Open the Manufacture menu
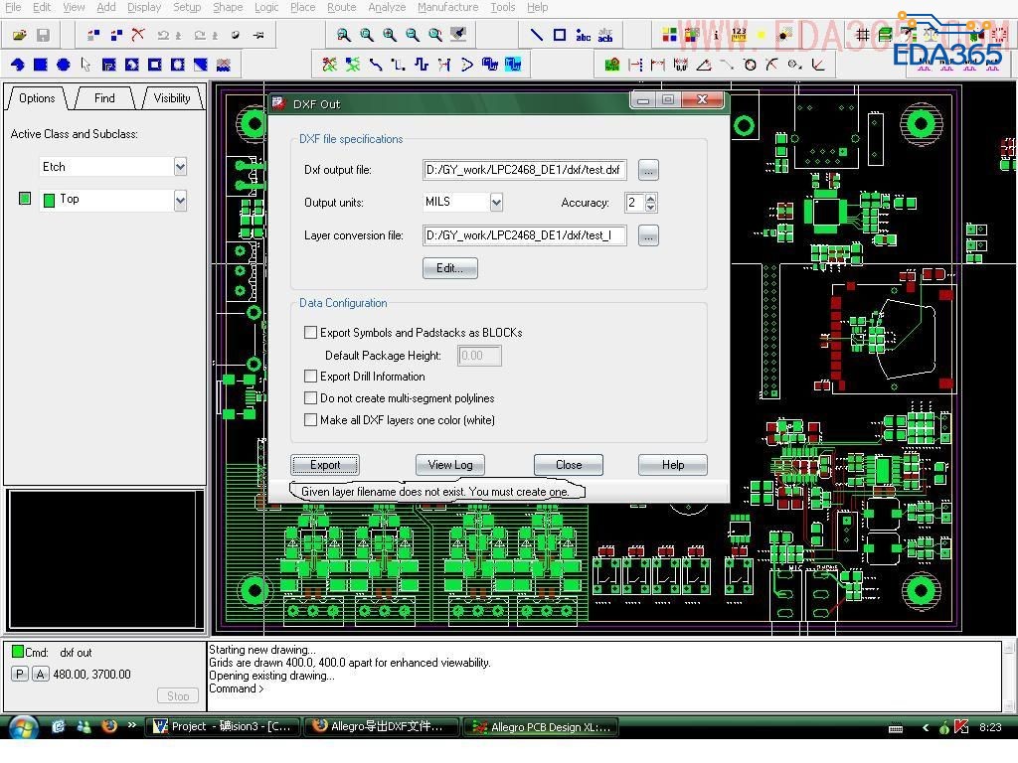The image size is (1018, 763). click(x=447, y=7)
